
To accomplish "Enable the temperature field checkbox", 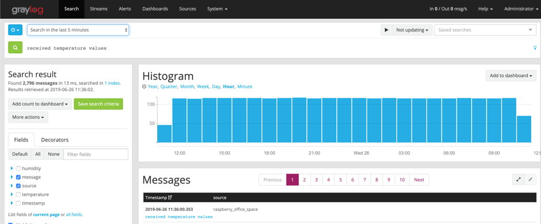I will [x=18, y=194].
